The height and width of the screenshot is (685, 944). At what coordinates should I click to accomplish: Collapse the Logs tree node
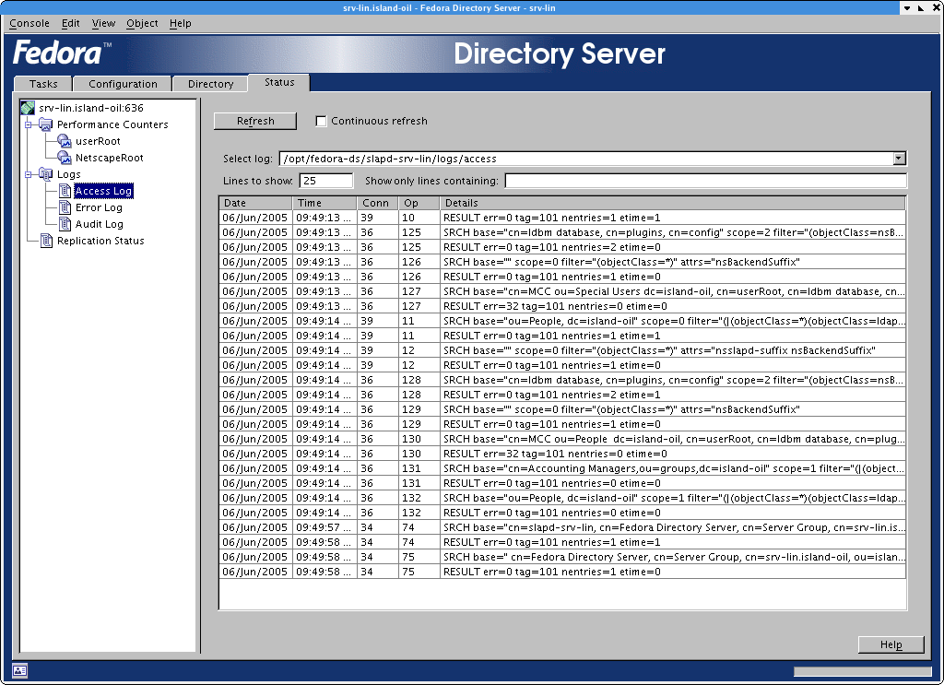(28, 174)
